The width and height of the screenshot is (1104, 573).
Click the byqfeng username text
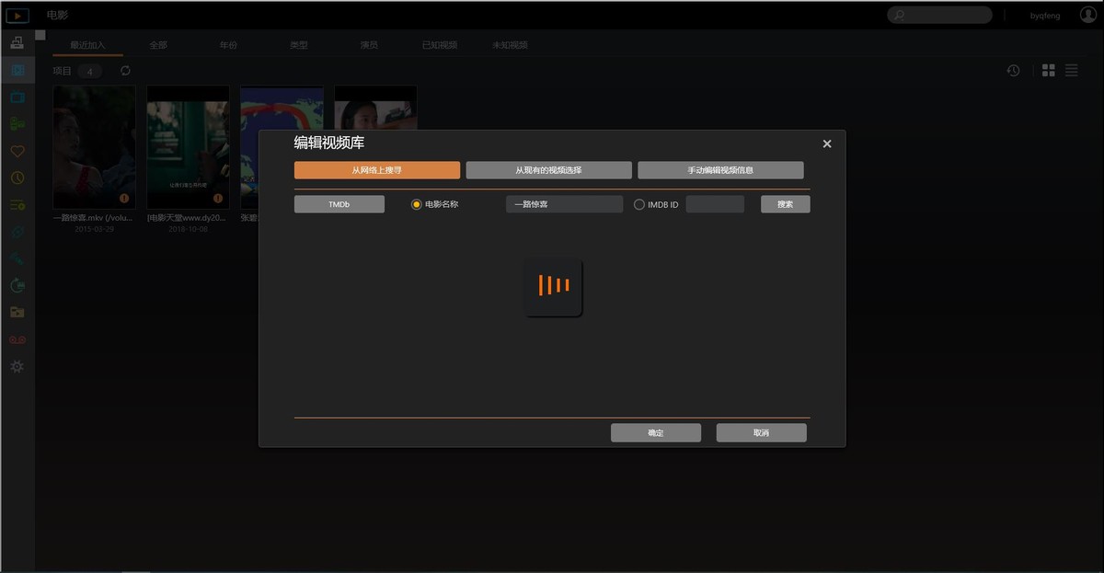pos(1044,16)
